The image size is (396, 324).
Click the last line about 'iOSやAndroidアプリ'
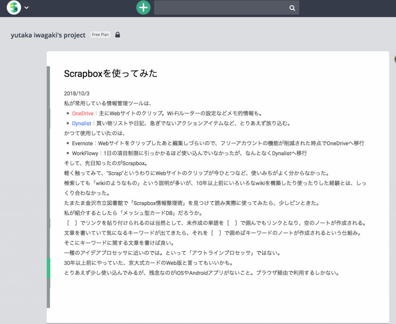tap(202, 273)
